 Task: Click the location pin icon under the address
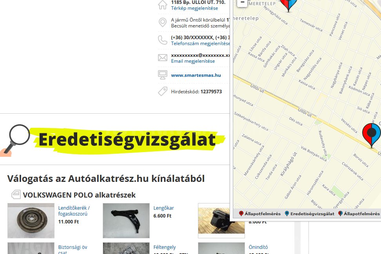(162, 22)
